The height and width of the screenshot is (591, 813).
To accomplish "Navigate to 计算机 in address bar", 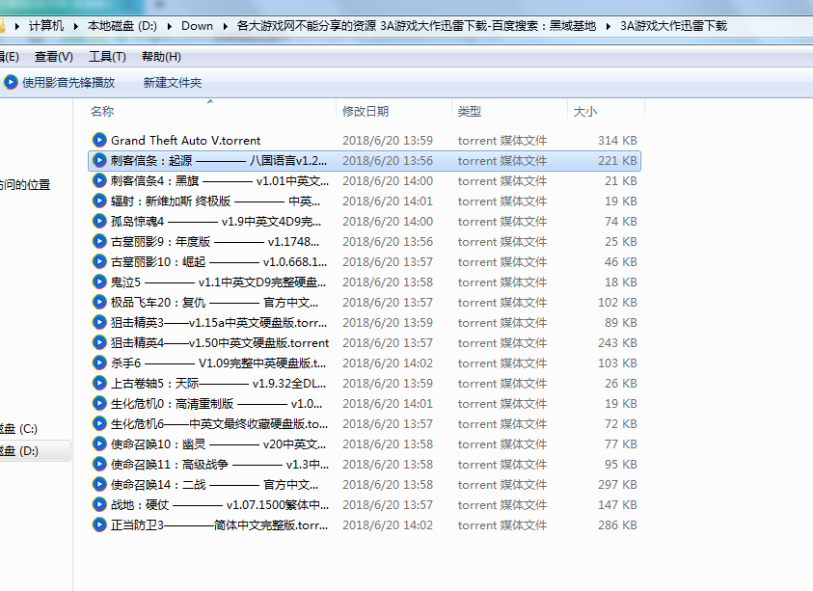I will click(46, 26).
